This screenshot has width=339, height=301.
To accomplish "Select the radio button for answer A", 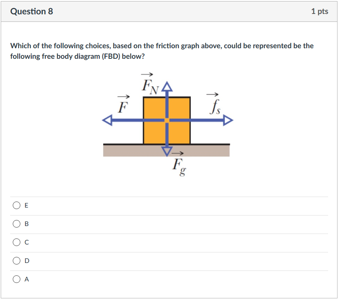I will point(17,279).
